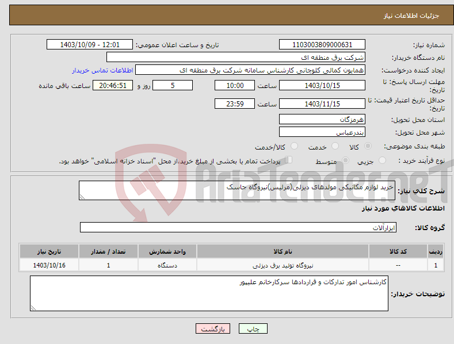
Task: Click the تعداد / مقدار column header
Action: [x=108, y=251]
